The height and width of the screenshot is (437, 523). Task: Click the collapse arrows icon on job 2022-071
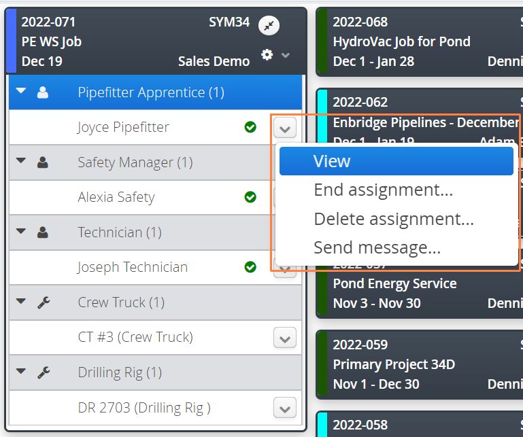269,25
